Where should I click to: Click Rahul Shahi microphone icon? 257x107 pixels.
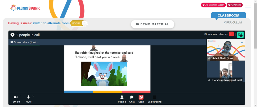coord(209,58)
